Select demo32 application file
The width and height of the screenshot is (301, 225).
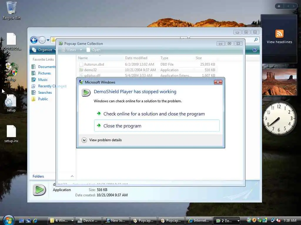tap(147, 70)
